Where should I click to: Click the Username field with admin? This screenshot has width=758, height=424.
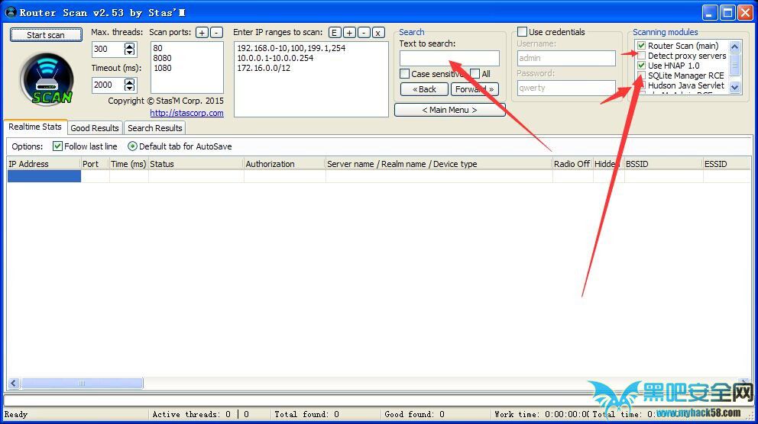click(x=566, y=59)
